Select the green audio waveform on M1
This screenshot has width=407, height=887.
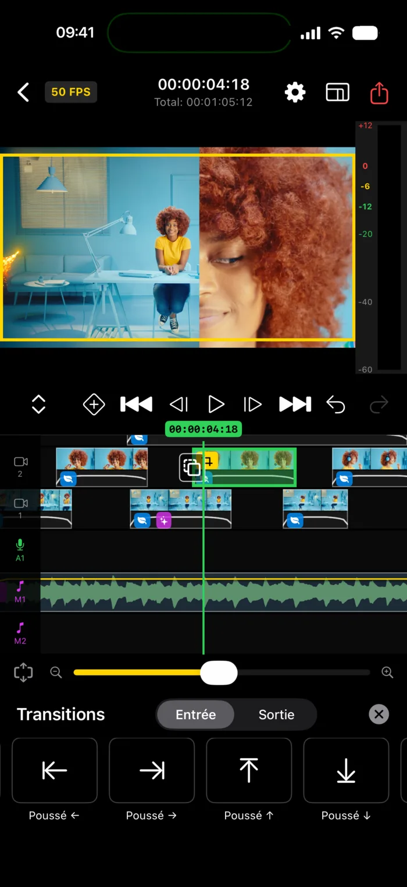click(x=224, y=593)
